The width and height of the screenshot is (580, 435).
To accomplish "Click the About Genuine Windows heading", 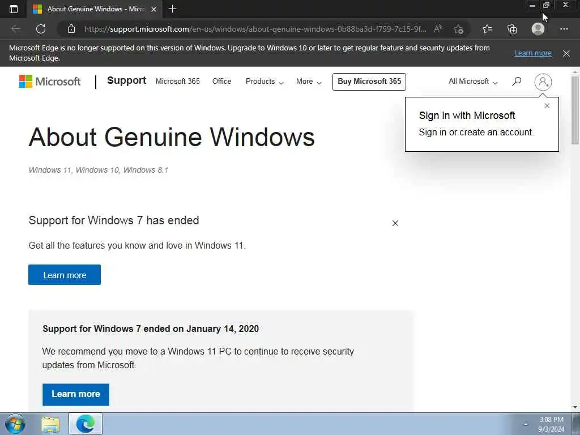I will [172, 137].
